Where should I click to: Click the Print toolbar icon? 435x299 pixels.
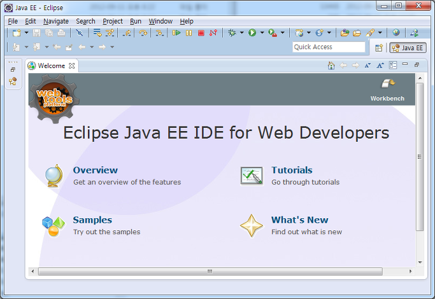61,32
